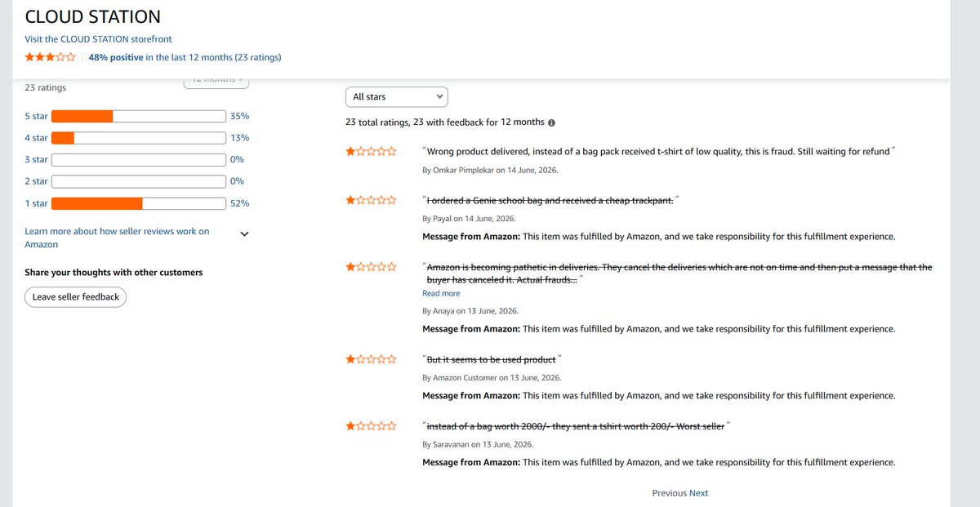Screen dimensions: 980x507
Task: Click the 52% percentage link
Action: coord(239,203)
